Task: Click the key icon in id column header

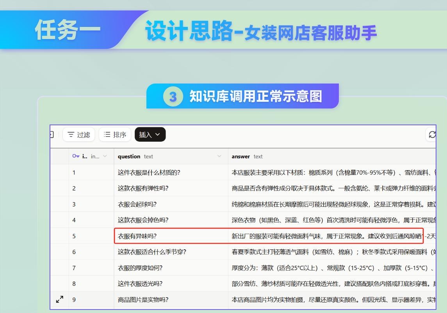Action: 76,156
